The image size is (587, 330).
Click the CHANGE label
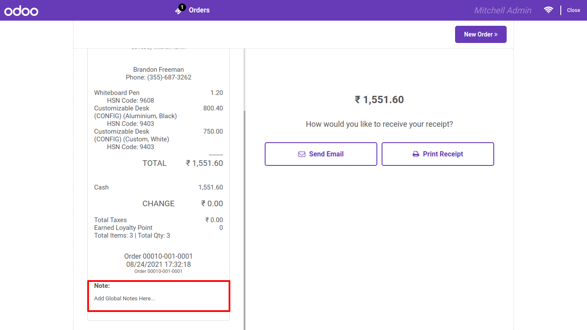[x=159, y=204]
